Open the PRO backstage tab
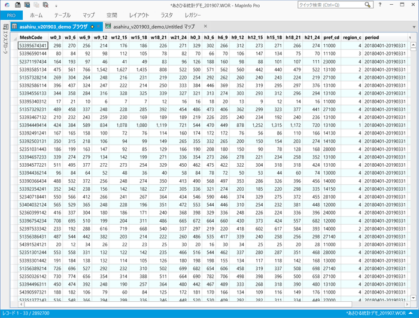419x318 pixels. pyautogui.click(x=11, y=16)
